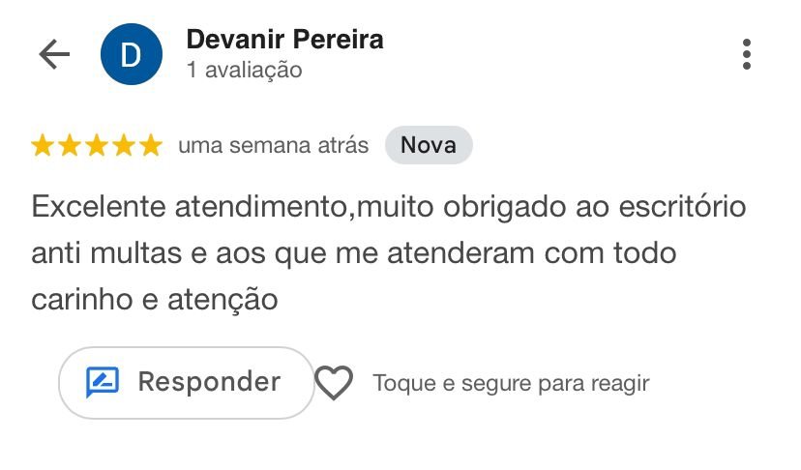
Task: Open Devanir Pereira's reviewer profile name
Action: tap(284, 40)
